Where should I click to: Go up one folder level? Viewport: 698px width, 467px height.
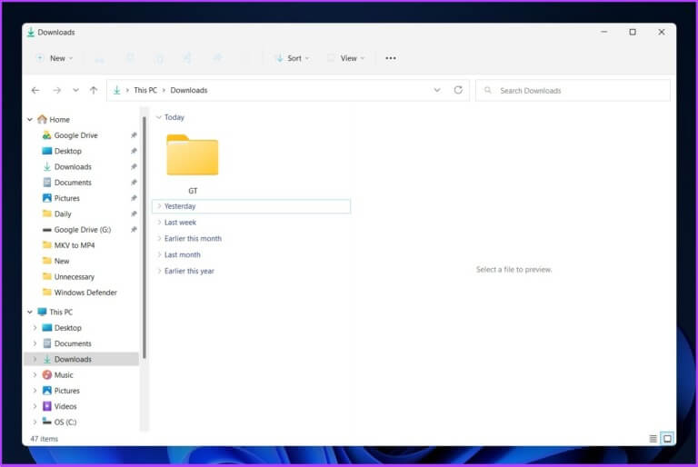pyautogui.click(x=94, y=90)
